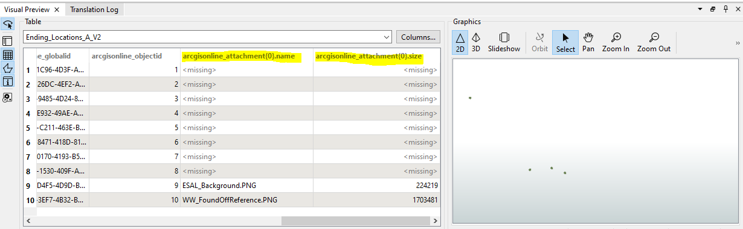This screenshot has height=229, width=743.
Task: Open the Ending_Locations_A_V2 table dropdown
Action: (207, 37)
